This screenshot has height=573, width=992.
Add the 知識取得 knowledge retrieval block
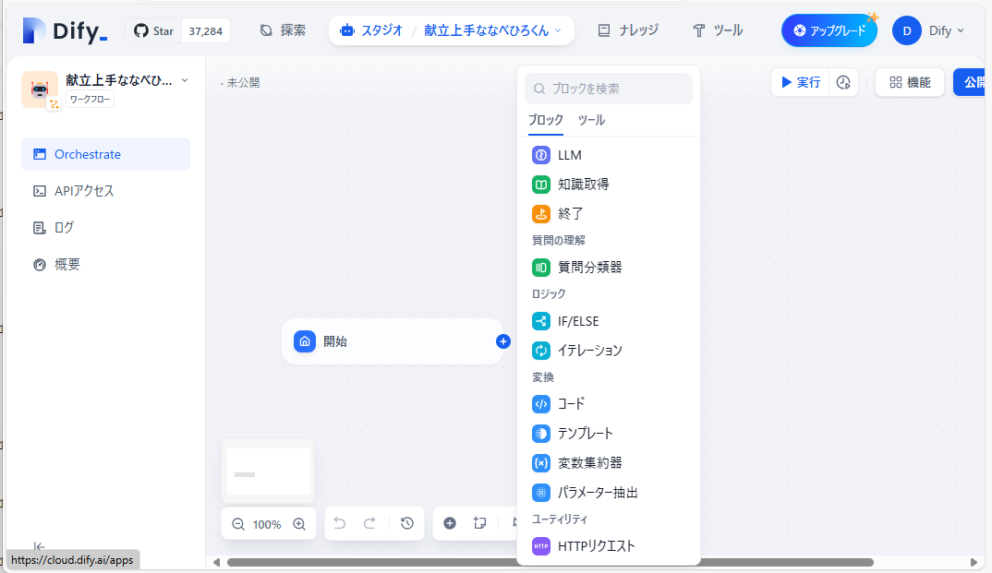608,185
